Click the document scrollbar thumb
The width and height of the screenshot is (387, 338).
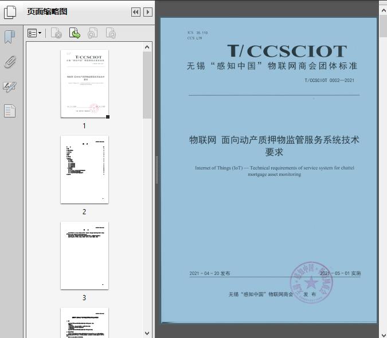point(384,26)
